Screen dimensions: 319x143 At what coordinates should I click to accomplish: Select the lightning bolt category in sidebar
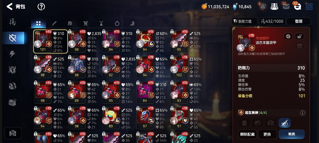12,54
